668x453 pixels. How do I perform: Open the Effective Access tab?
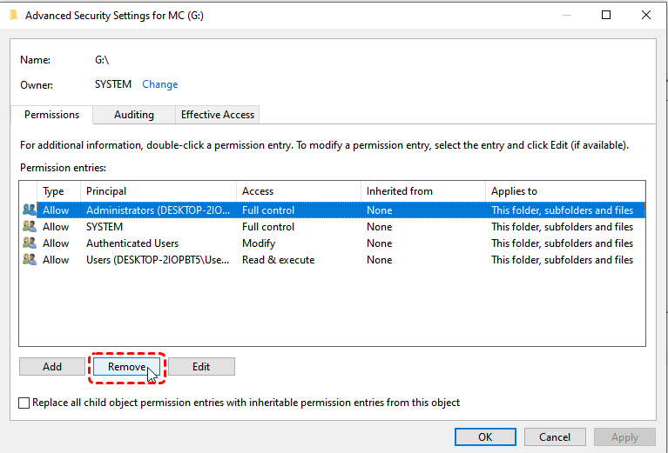point(217,115)
